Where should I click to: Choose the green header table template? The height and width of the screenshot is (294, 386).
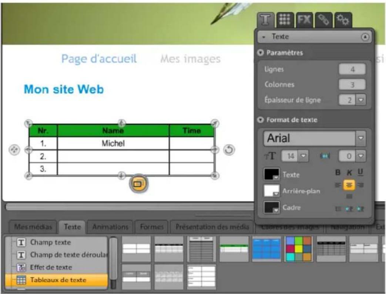tap(234, 249)
